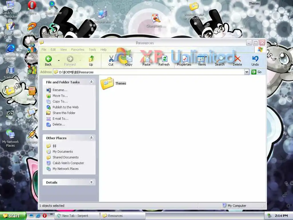This screenshot has width=293, height=220.
Task: Select Restore Luna or XP Bootlegs folder
Action: [x=194, y=11]
